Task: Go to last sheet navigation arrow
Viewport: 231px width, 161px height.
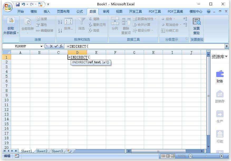Action: (x=16, y=151)
